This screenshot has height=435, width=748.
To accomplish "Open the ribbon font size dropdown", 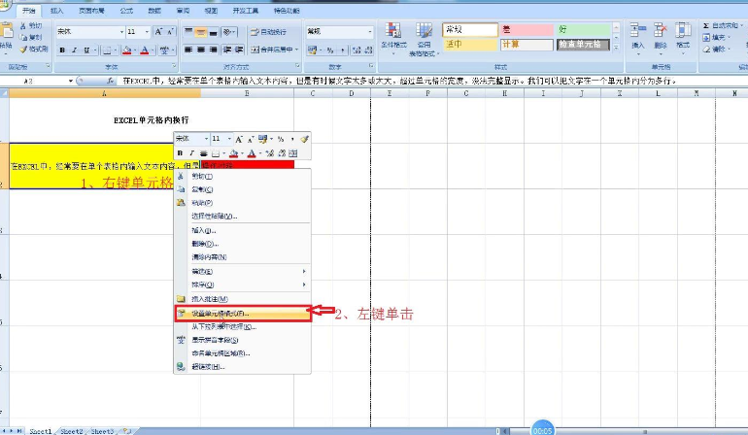I will point(147,32).
